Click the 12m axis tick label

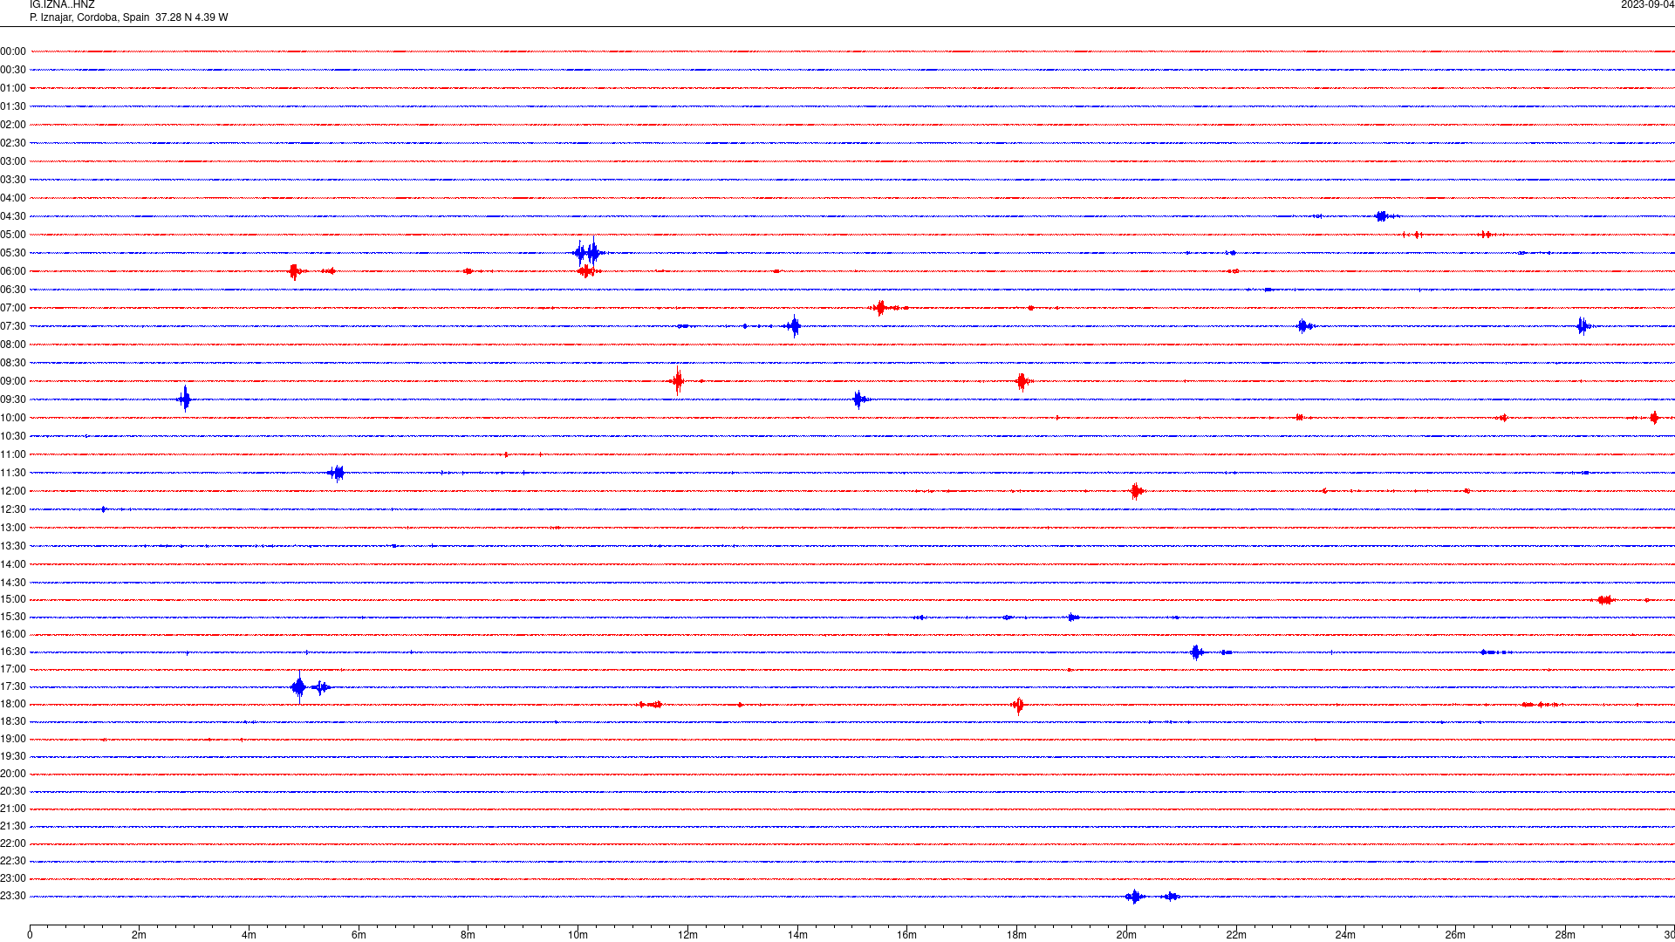[687, 935]
